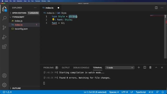167x94 pixels.
Task: Open the Selection menu
Action: click(x=20, y=1)
